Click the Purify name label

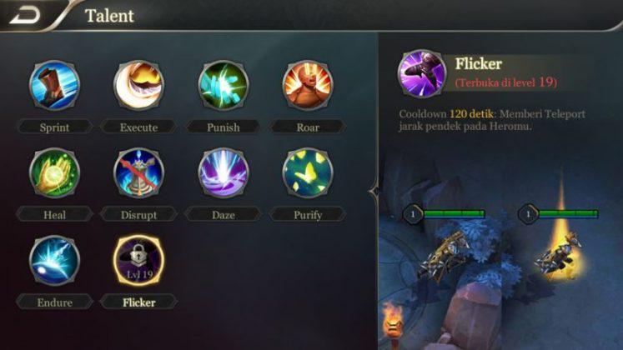(x=308, y=215)
